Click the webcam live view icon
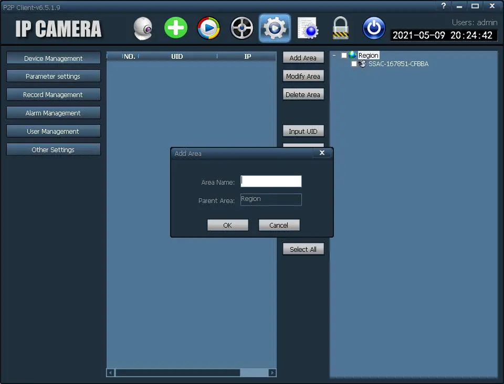 [x=142, y=28]
